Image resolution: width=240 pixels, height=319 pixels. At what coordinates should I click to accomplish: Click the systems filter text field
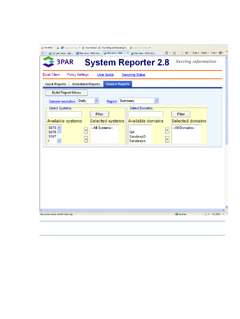tap(64, 114)
